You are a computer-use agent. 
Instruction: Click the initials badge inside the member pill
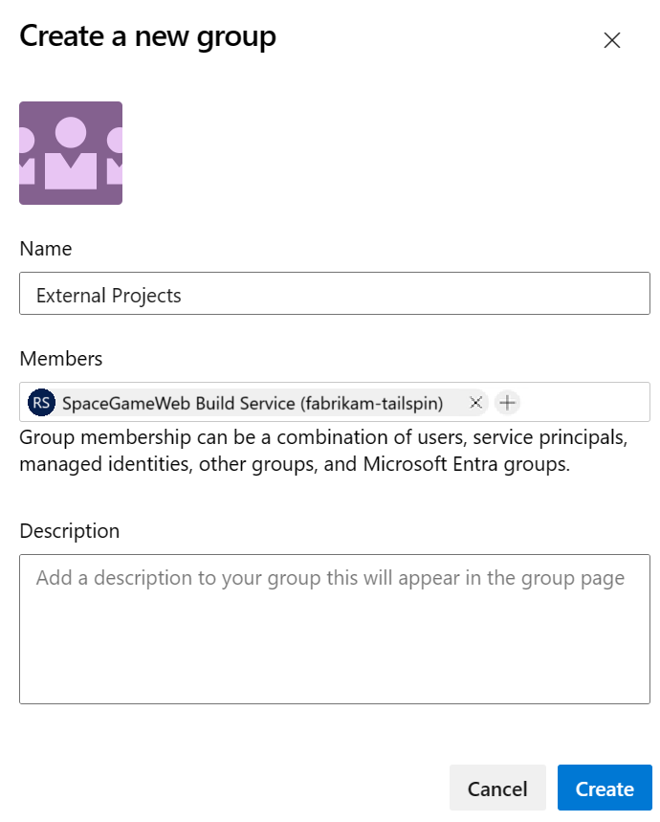coord(40,403)
